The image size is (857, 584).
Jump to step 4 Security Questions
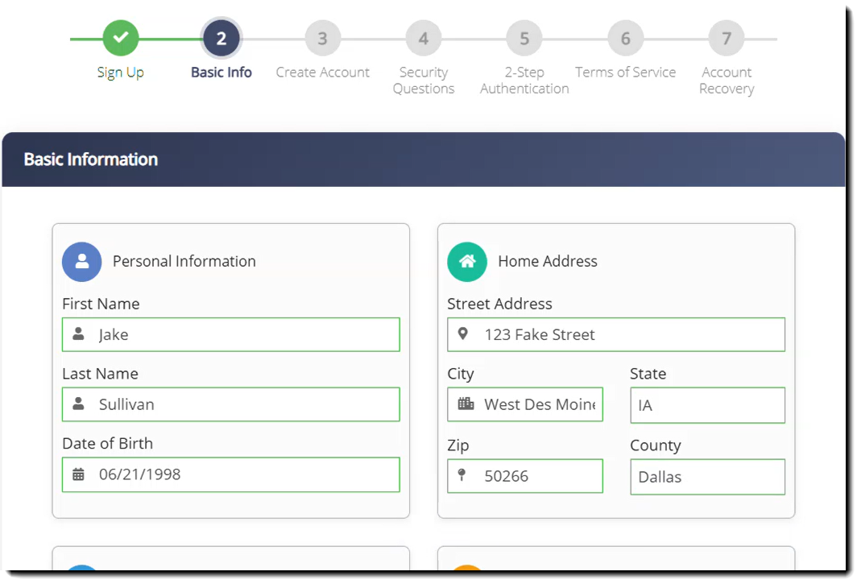(x=424, y=38)
